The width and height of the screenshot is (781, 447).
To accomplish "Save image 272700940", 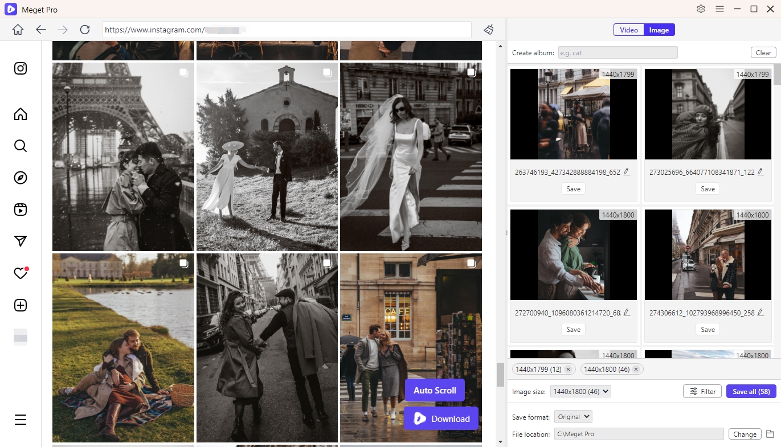I will pos(574,329).
